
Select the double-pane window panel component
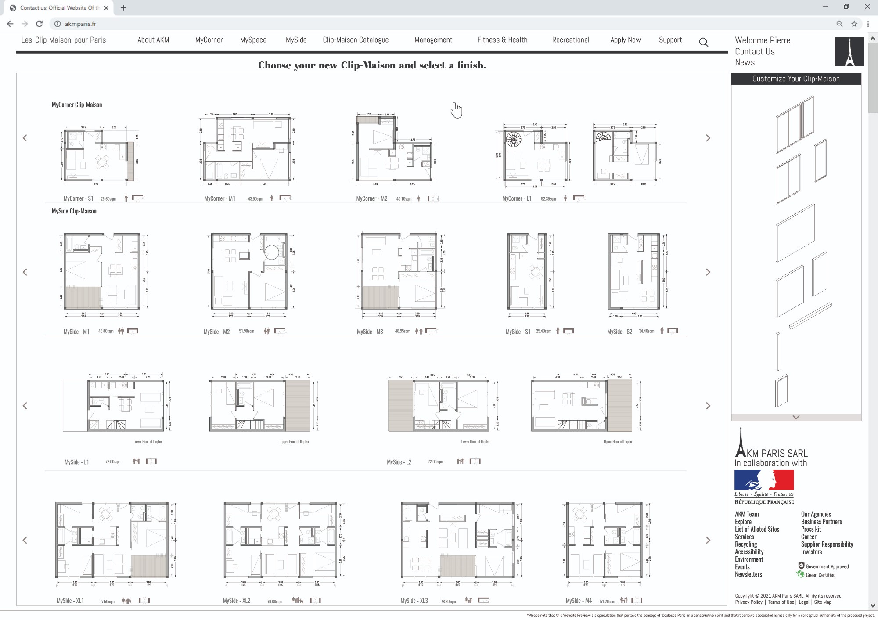(x=788, y=179)
